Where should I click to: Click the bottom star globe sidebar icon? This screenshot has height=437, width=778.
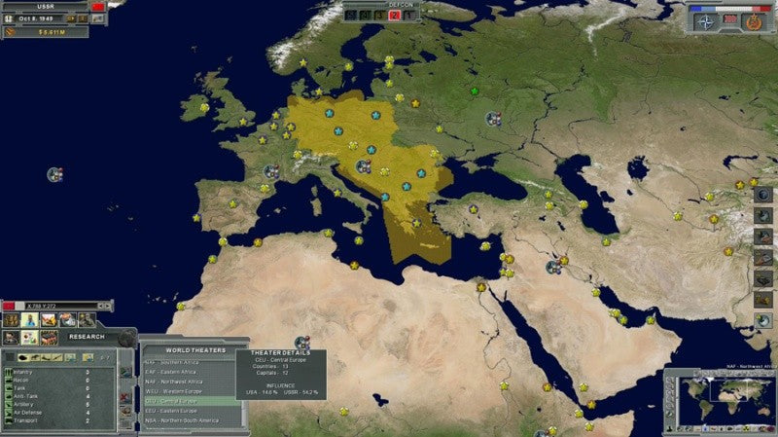pyautogui.click(x=763, y=321)
